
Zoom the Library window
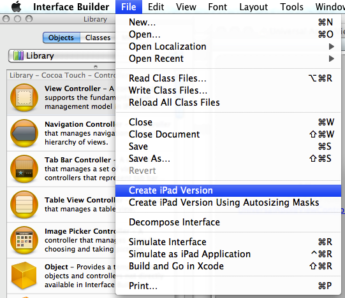(29, 19)
